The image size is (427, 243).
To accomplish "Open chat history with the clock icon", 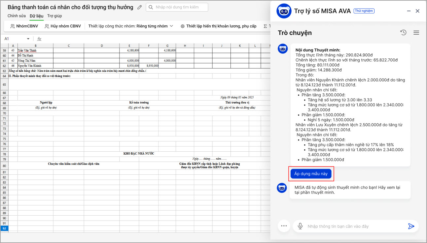I will (x=403, y=32).
